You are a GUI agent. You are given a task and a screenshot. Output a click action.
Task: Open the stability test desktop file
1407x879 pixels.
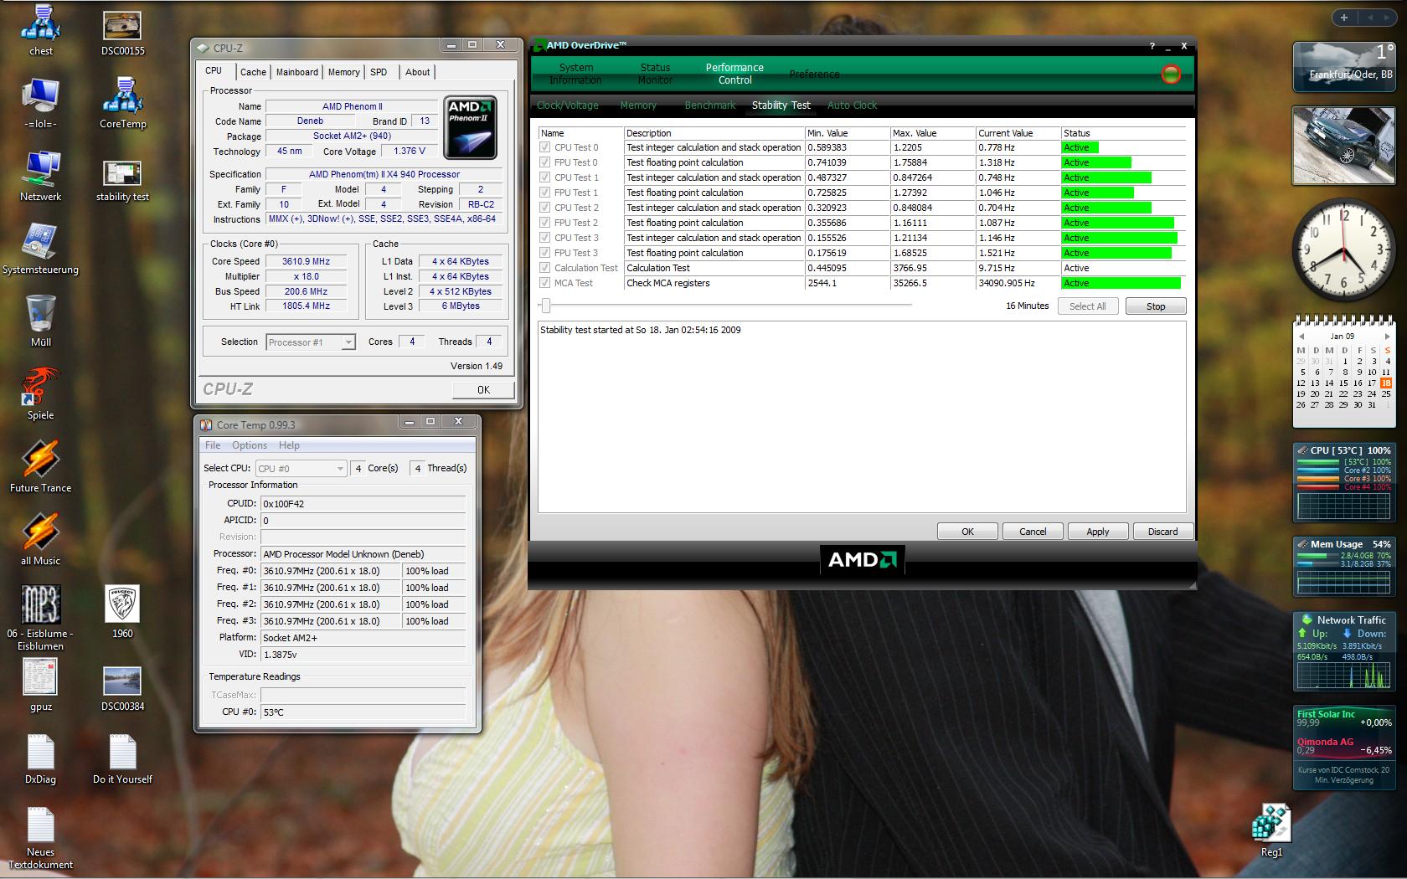pyautogui.click(x=122, y=179)
